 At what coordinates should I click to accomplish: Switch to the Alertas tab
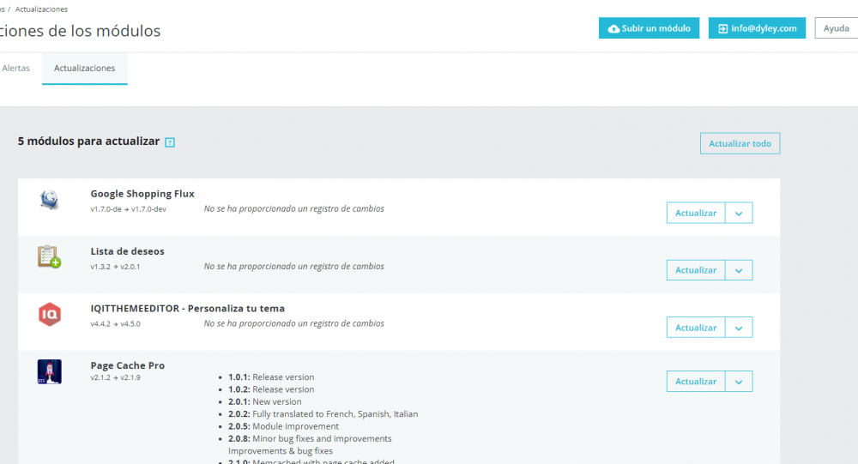tap(15, 68)
